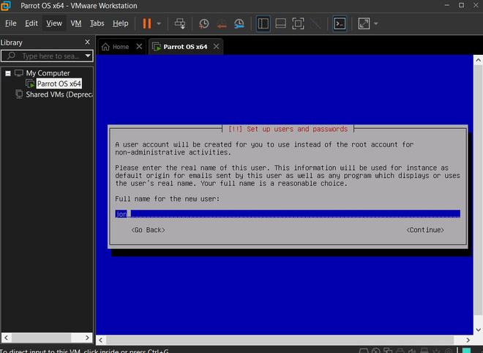The height and width of the screenshot is (353, 483).
Task: Toggle the library sidebar view icon
Action: tap(263, 23)
